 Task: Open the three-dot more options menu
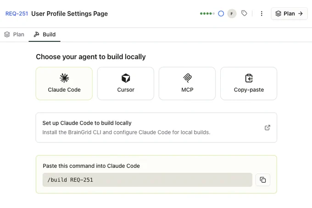pyautogui.click(x=262, y=13)
